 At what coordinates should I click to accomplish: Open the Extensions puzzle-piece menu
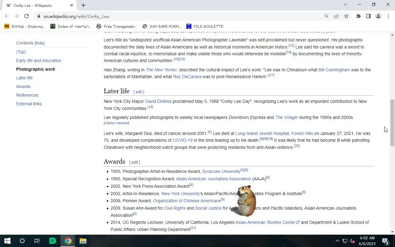[359, 16]
